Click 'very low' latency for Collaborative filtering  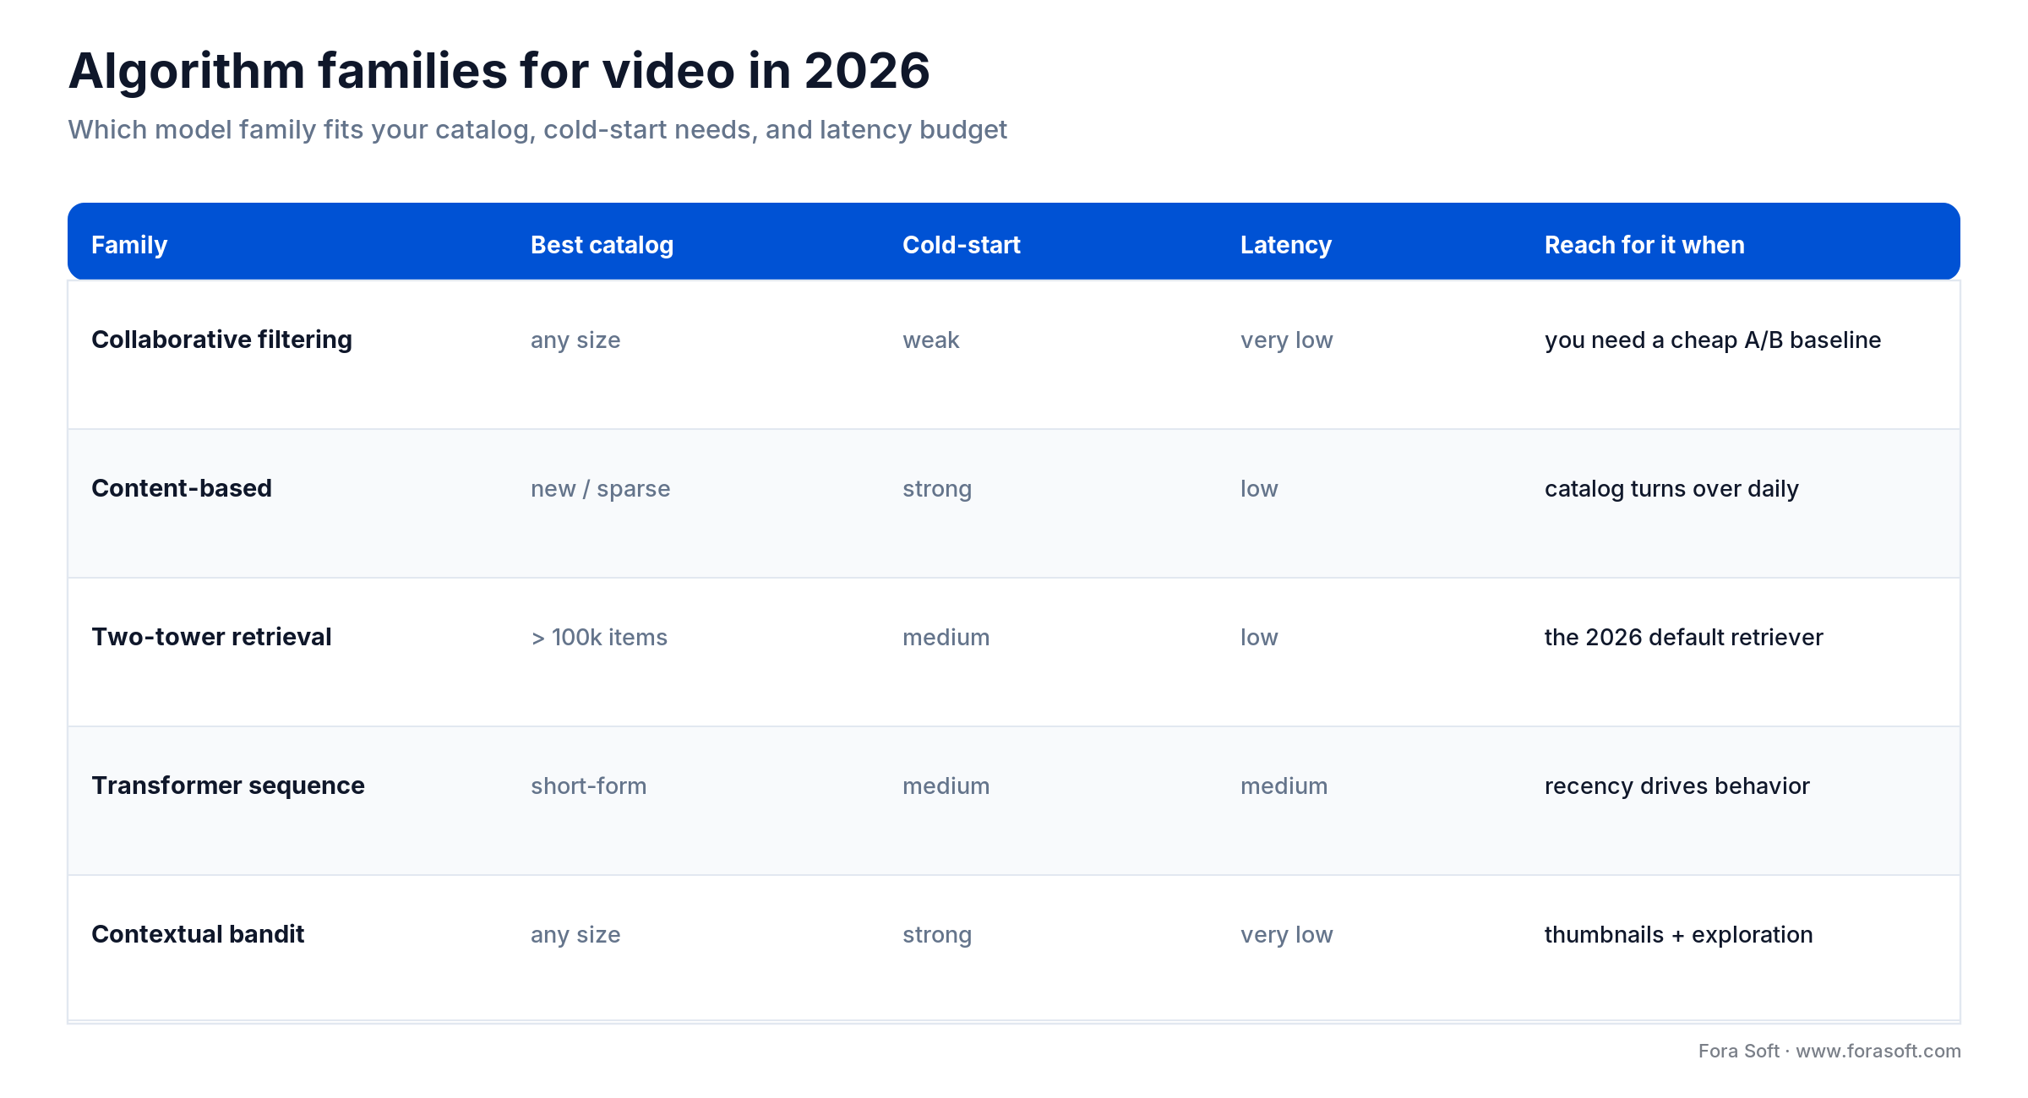tap(1287, 340)
